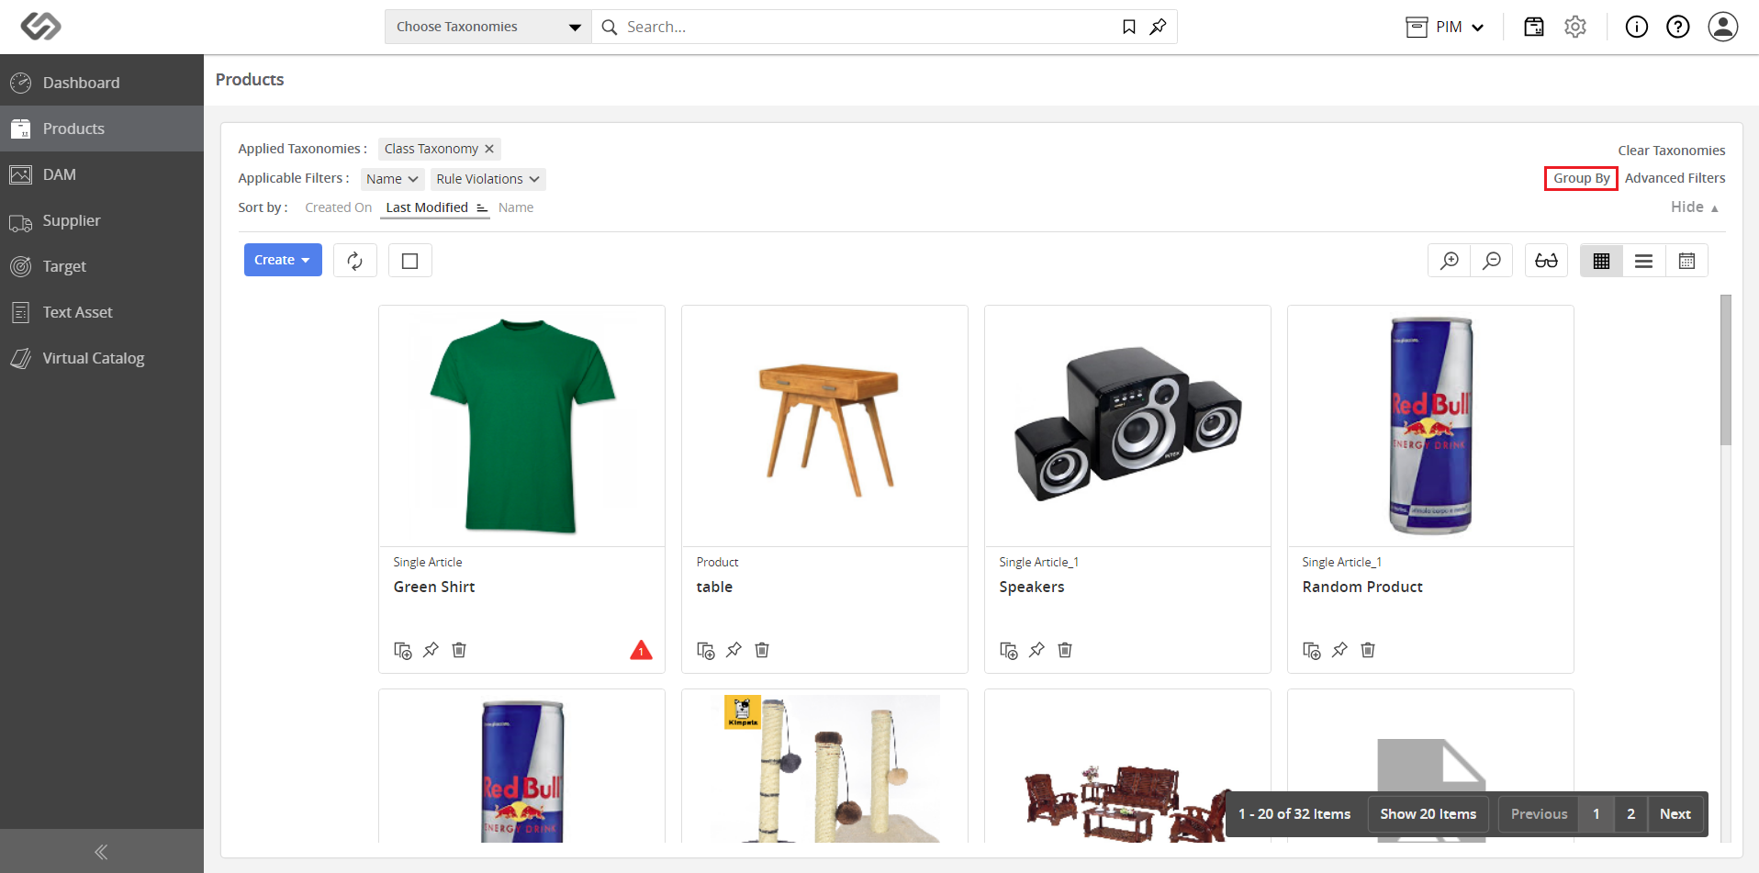Clone the Speakers product

click(x=1009, y=650)
